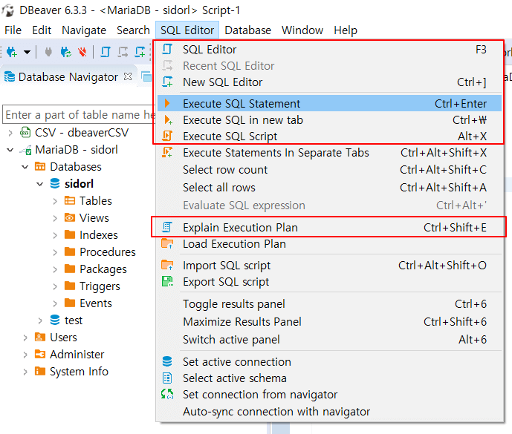
Task: Choose Select row count menu entry
Action: (x=329, y=170)
